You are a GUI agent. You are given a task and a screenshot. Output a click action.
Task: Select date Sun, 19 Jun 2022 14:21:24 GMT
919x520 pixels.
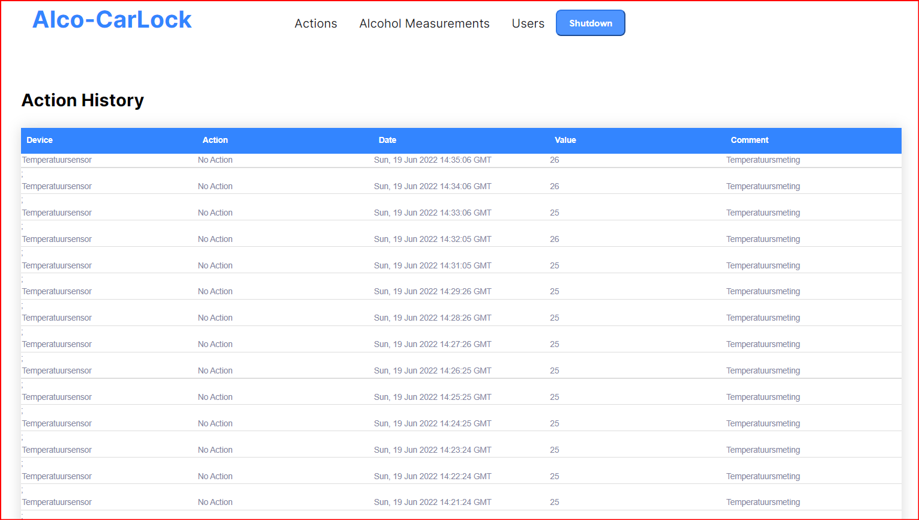[433, 502]
